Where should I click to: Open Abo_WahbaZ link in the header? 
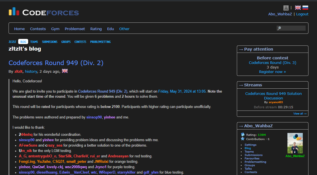coord(280,14)
